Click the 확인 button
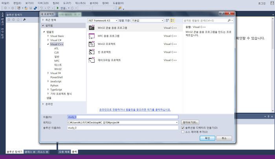Viewport: 275px width, 159px height. pyautogui.click(x=207, y=138)
